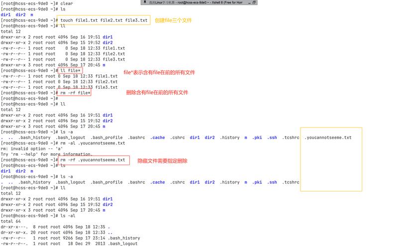The image size is (398, 248).
Task: Click the 'total 64' output line
Action: coord(10,221)
